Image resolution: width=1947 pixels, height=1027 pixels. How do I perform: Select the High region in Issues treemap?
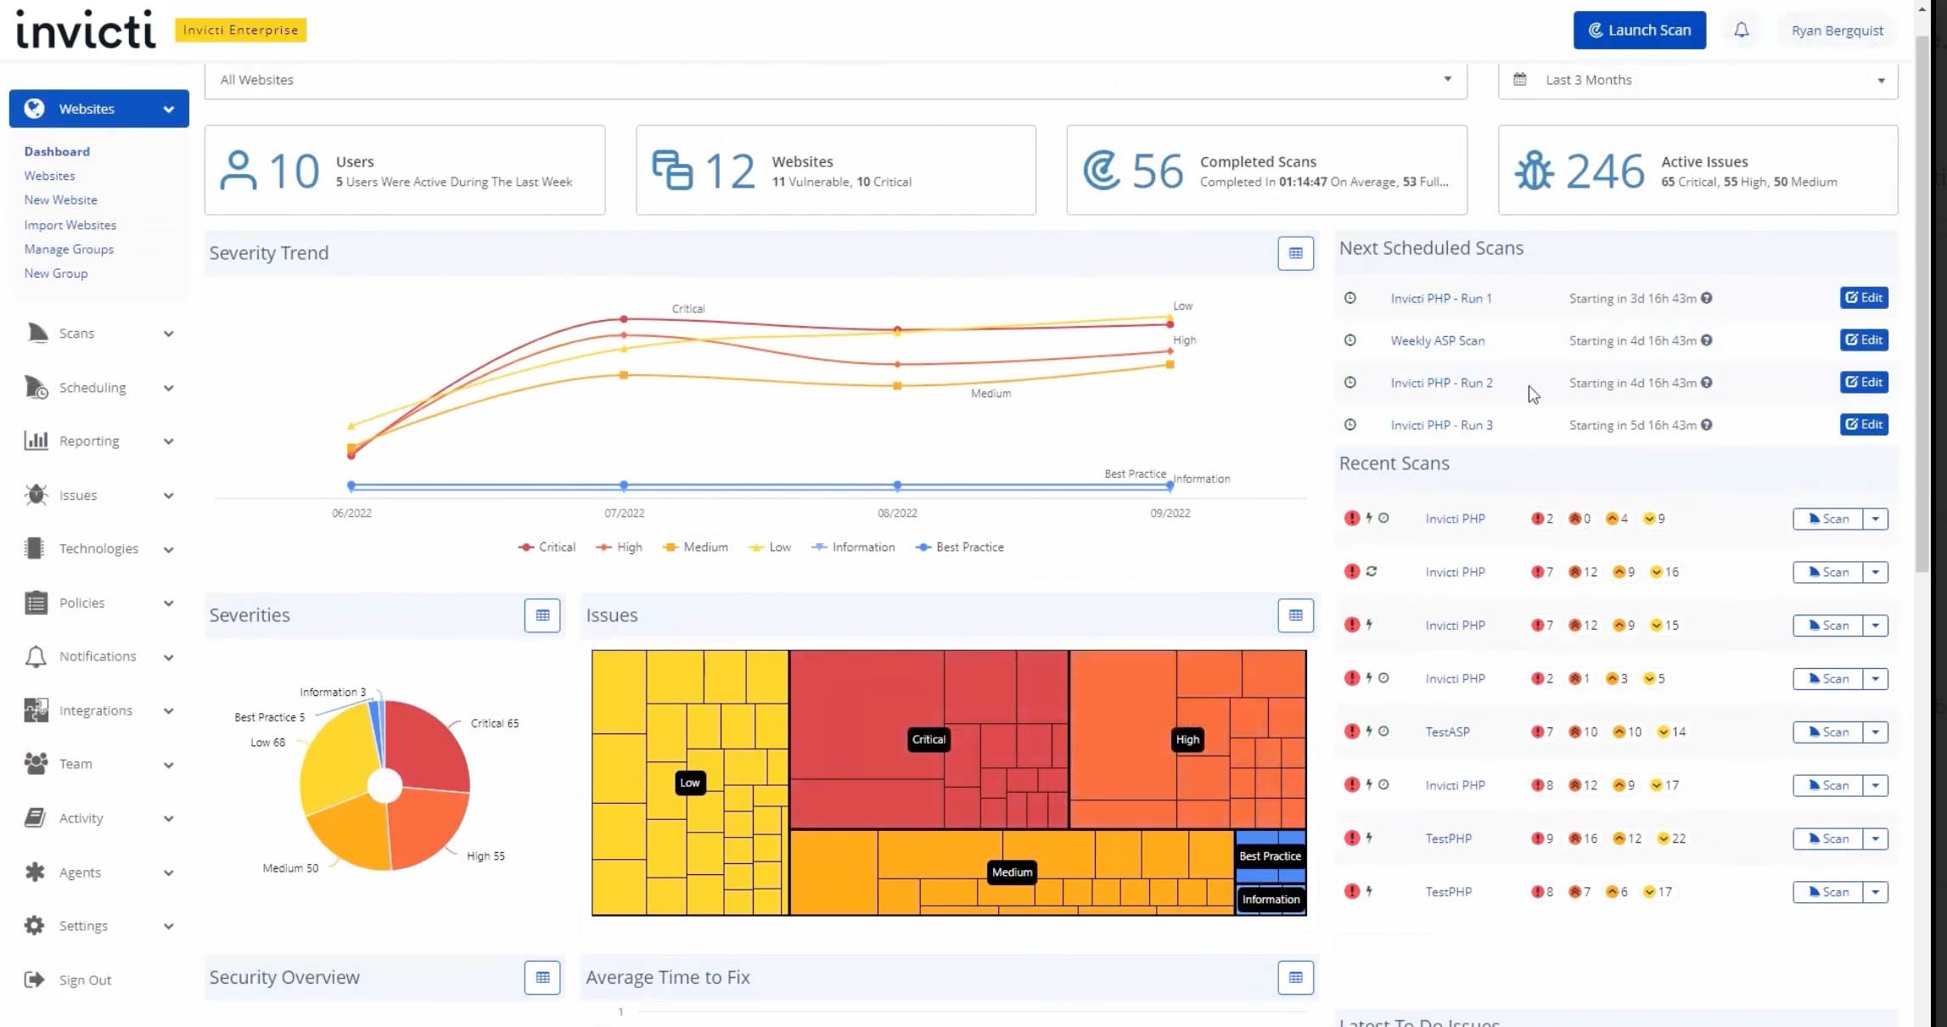(x=1187, y=739)
